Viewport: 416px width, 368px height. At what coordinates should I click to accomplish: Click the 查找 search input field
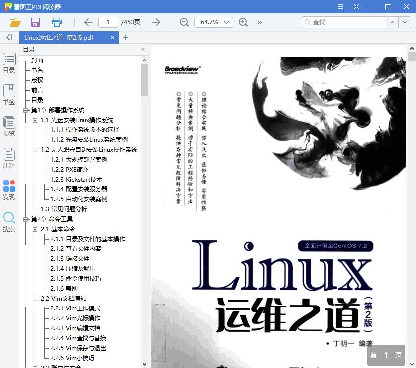(x=344, y=22)
